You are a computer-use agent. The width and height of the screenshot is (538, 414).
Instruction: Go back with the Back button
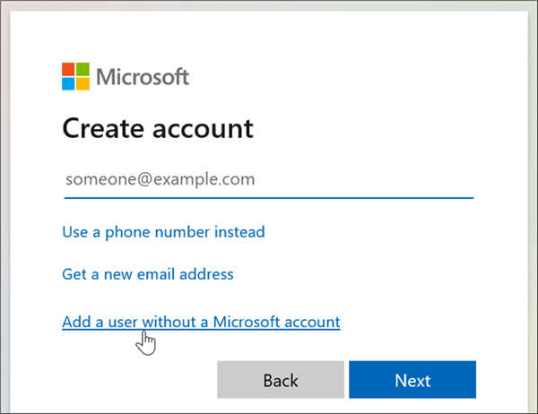tap(281, 380)
